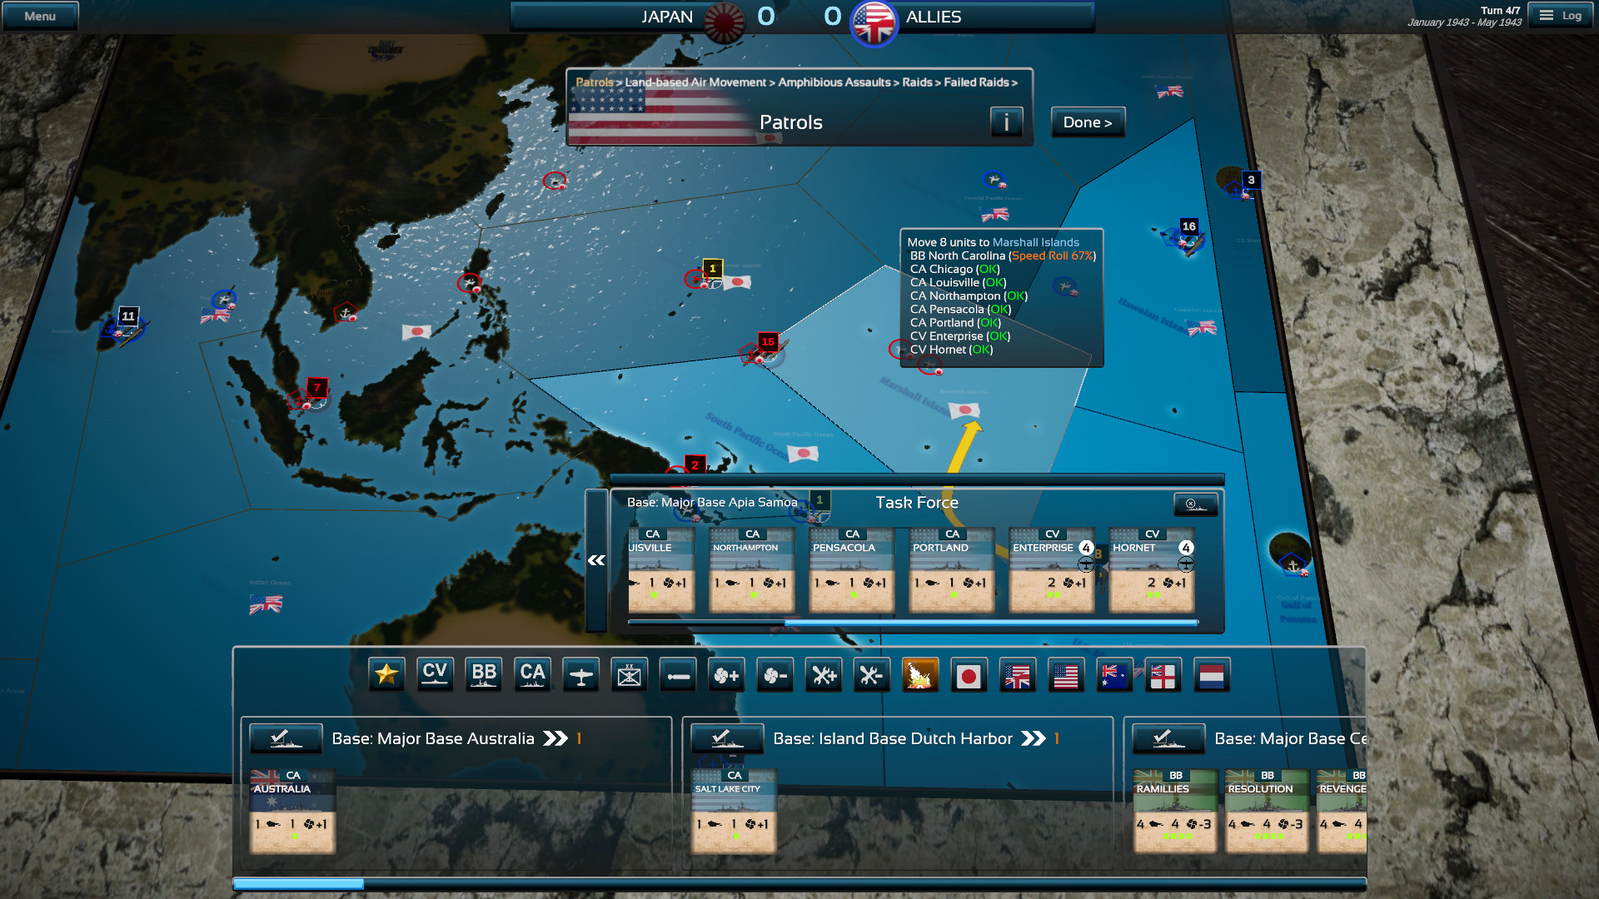Click the Done button to end Patrols
This screenshot has width=1599, height=899.
(x=1088, y=122)
